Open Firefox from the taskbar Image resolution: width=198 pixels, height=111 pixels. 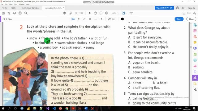pos(60,108)
